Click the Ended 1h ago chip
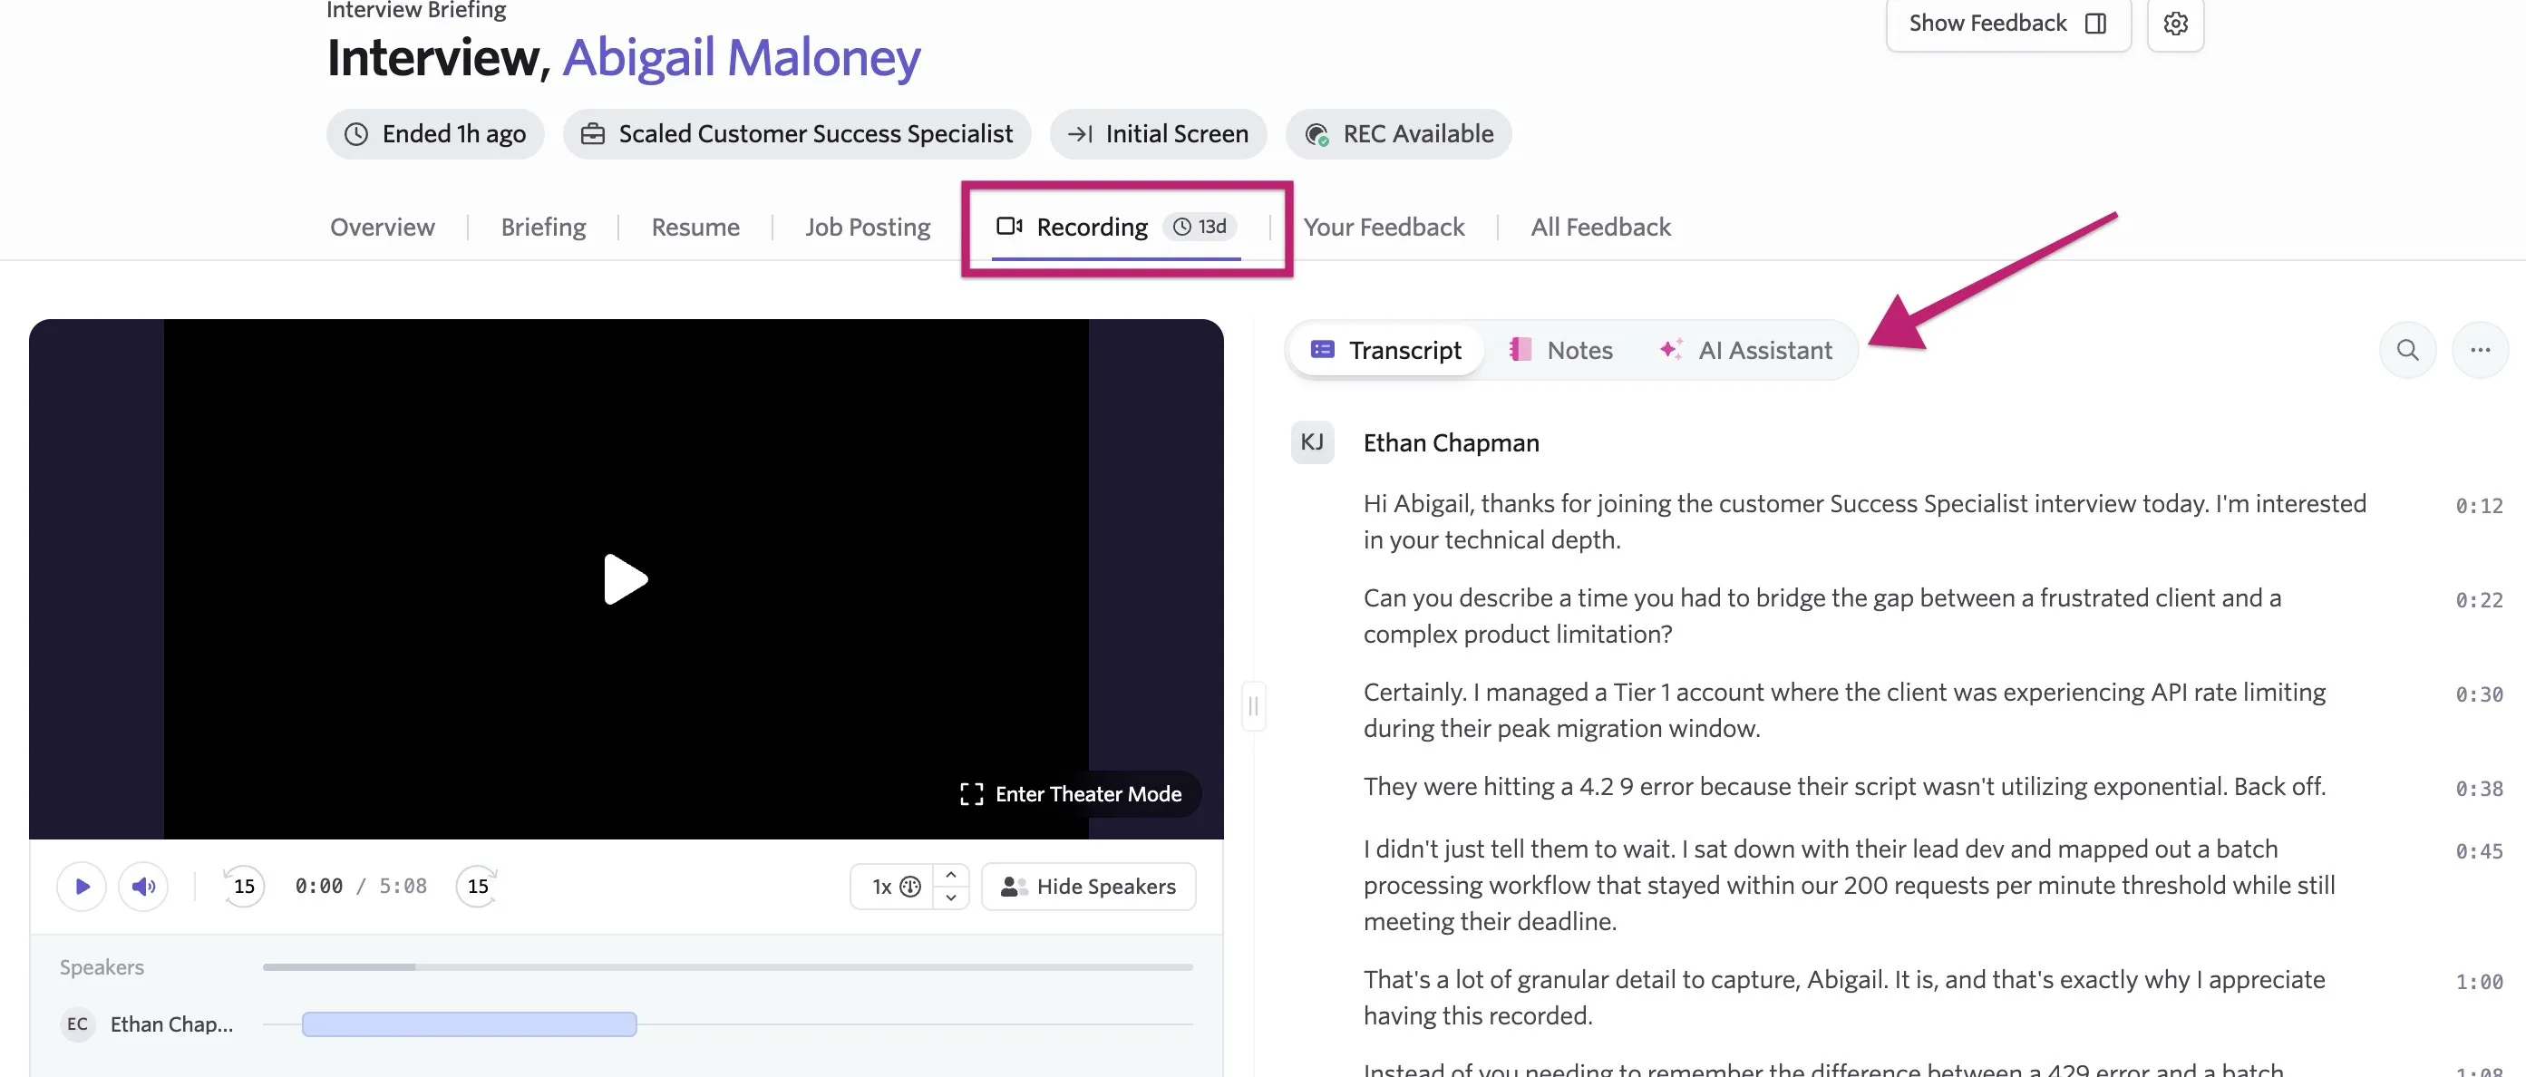 435,134
